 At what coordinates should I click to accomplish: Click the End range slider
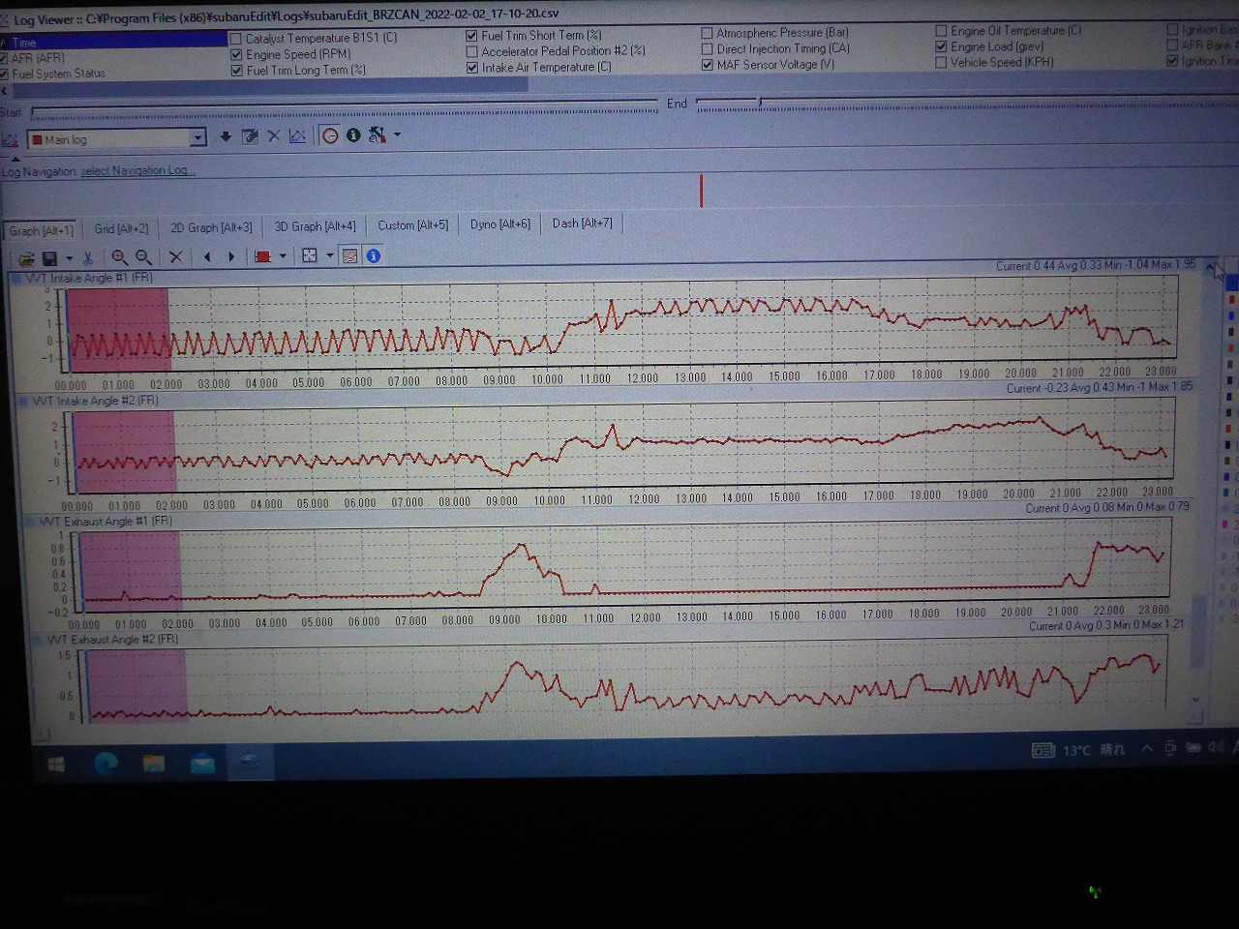click(966, 102)
